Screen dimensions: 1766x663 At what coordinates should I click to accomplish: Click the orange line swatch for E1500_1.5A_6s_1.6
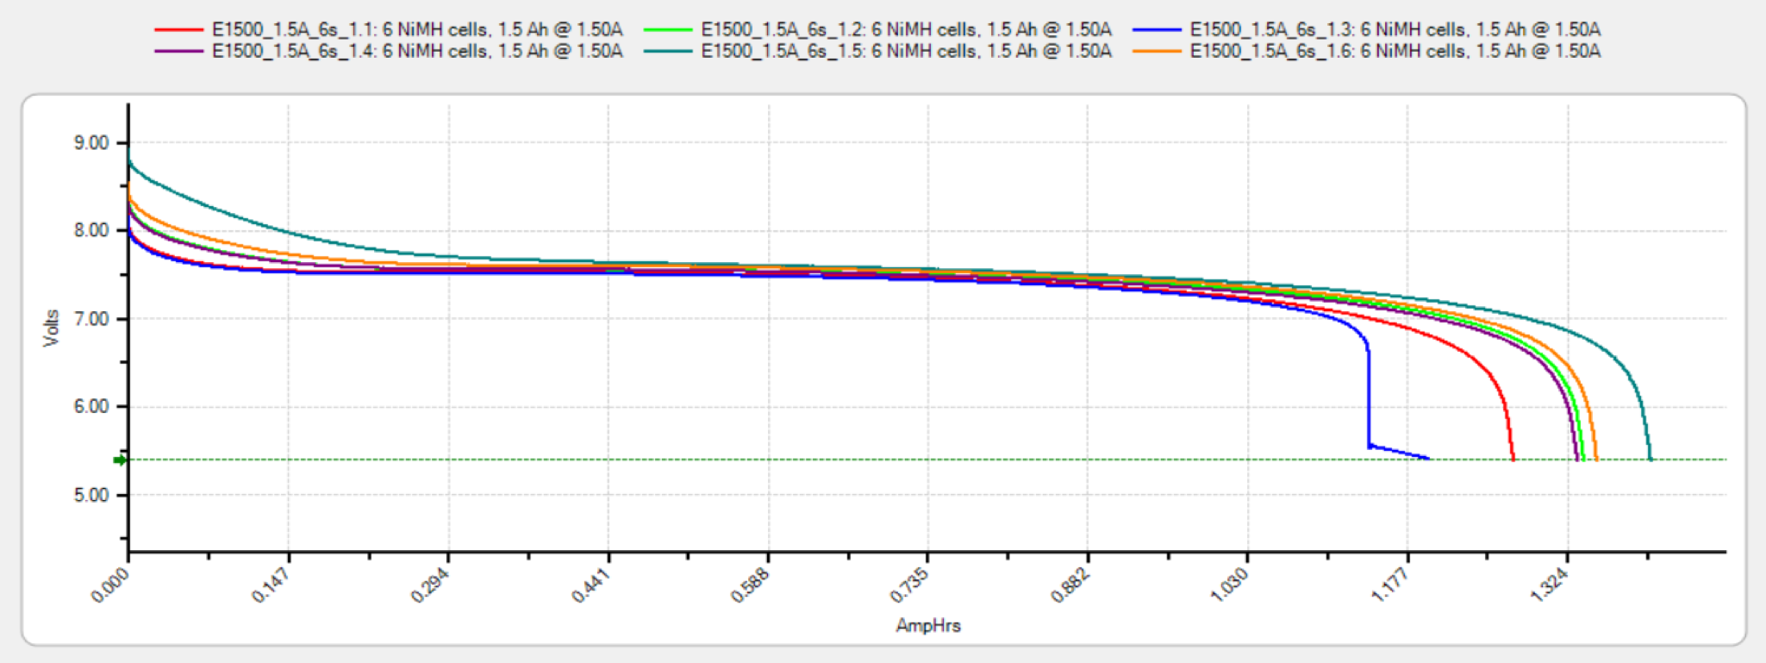point(1157,52)
